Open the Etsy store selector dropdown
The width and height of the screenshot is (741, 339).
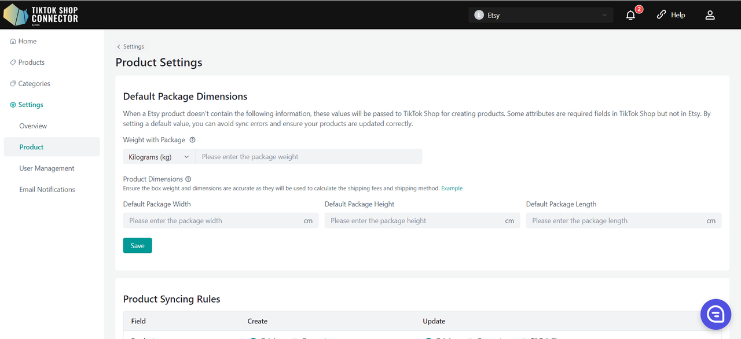tap(541, 15)
